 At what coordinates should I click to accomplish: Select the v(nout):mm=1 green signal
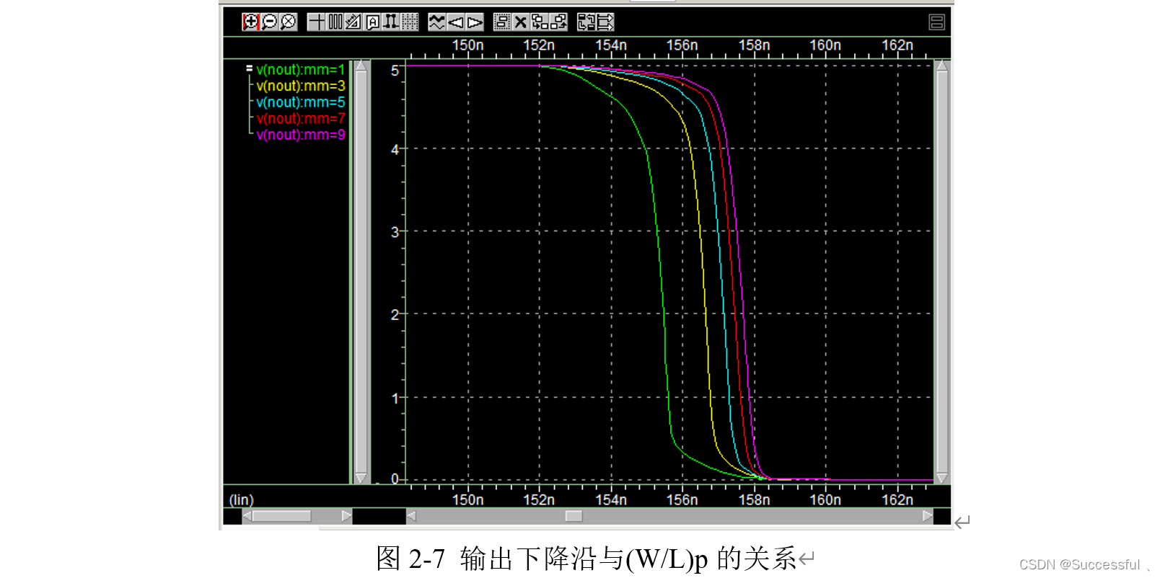coord(301,70)
